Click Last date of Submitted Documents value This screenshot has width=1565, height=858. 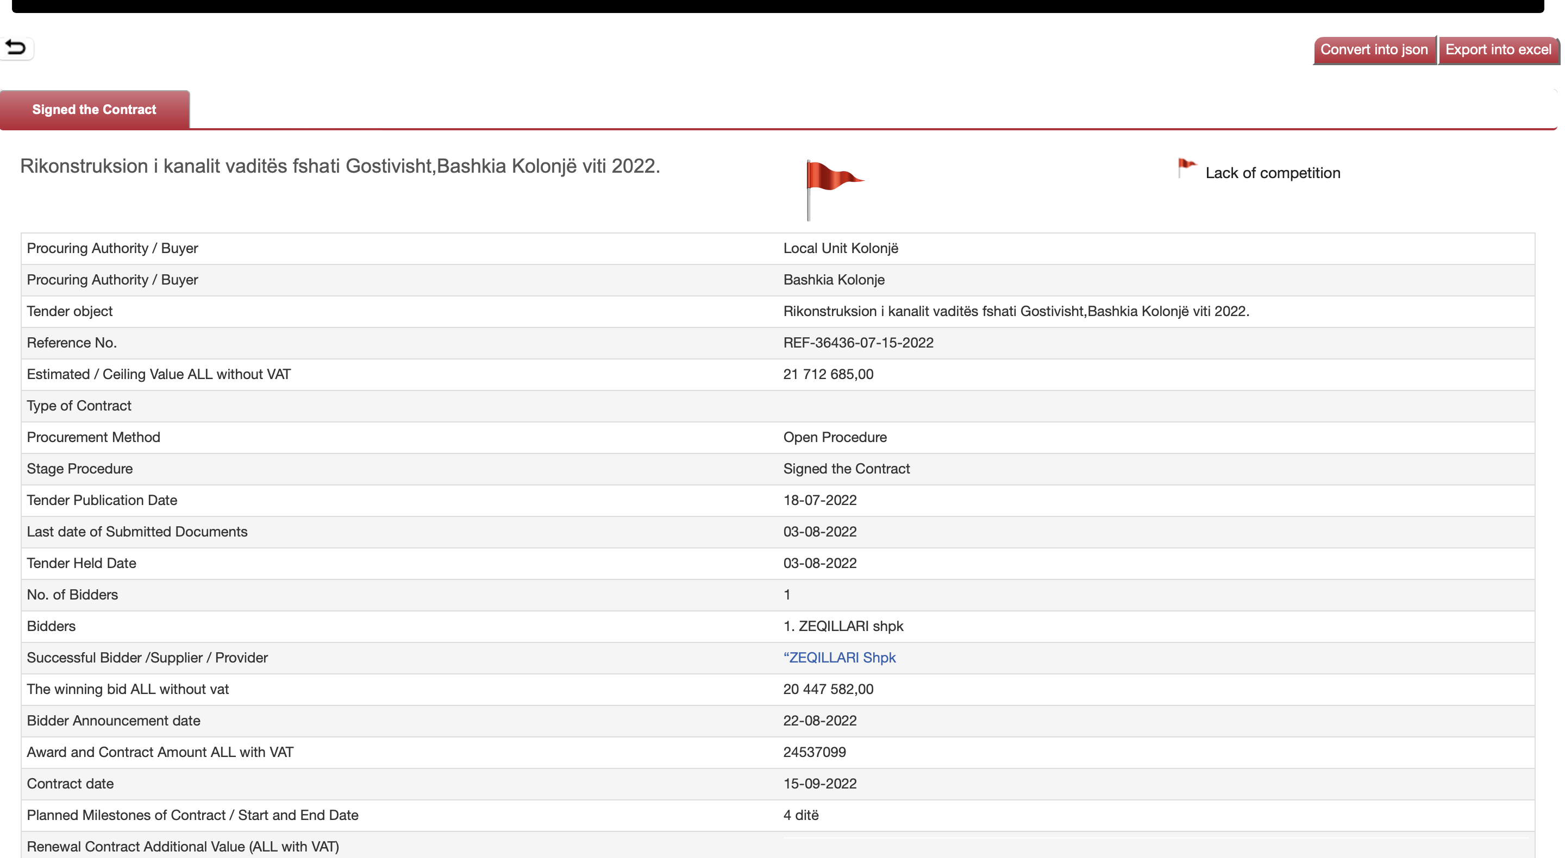(819, 532)
